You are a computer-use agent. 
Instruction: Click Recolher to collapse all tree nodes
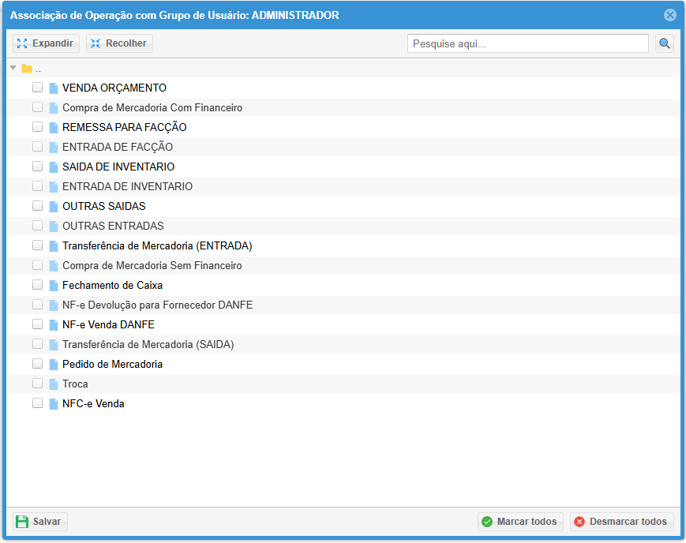[x=118, y=43]
